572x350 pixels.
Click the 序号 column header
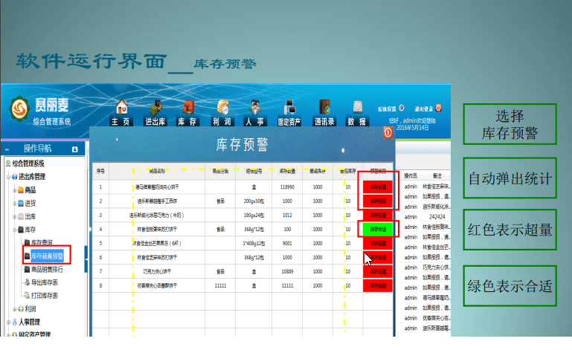pos(100,171)
